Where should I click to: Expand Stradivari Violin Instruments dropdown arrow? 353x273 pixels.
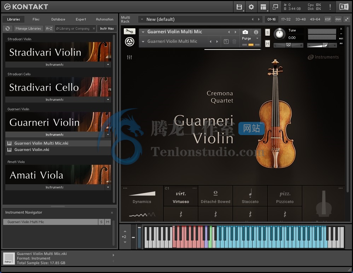(x=108, y=65)
